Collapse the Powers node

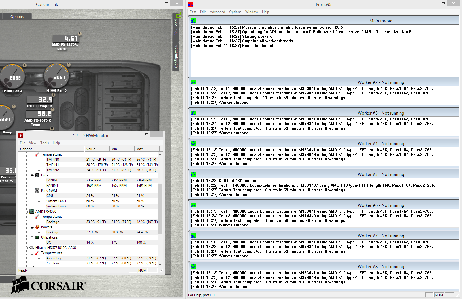coord(32,227)
